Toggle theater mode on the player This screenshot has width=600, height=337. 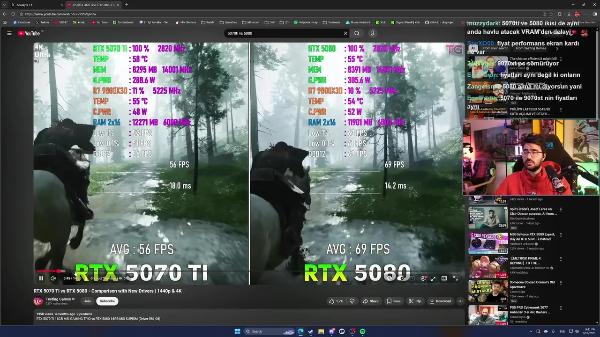coord(444,278)
